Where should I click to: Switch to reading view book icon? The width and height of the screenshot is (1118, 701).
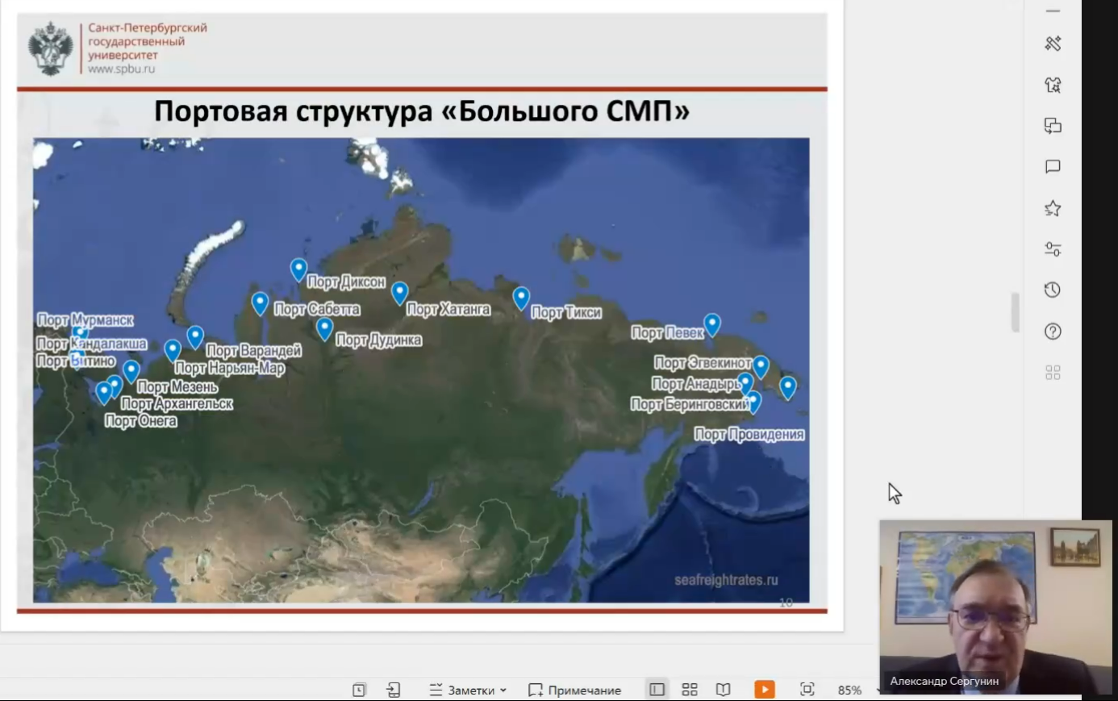[724, 690]
